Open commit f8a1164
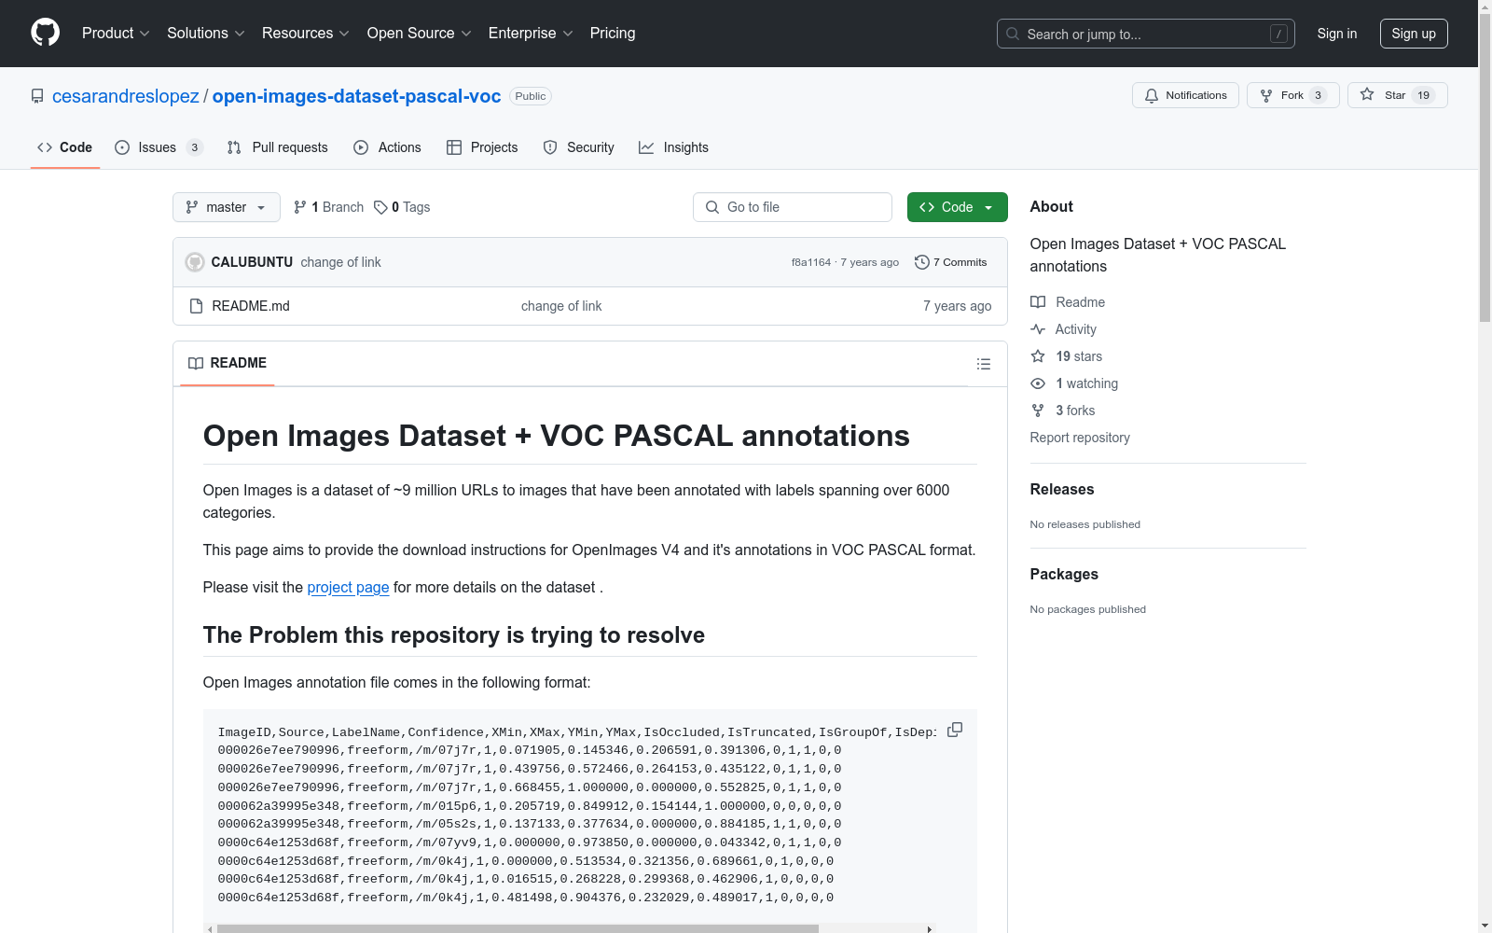1492x933 pixels. [x=811, y=262]
